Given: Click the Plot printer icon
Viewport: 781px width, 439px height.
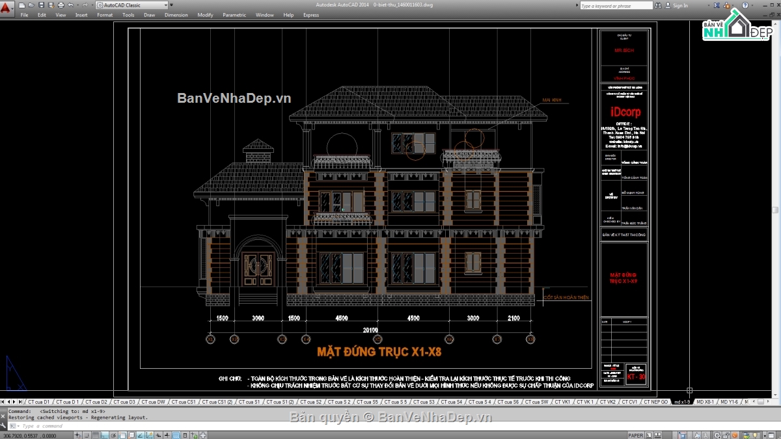Looking at the screenshot, I should [x=61, y=5].
